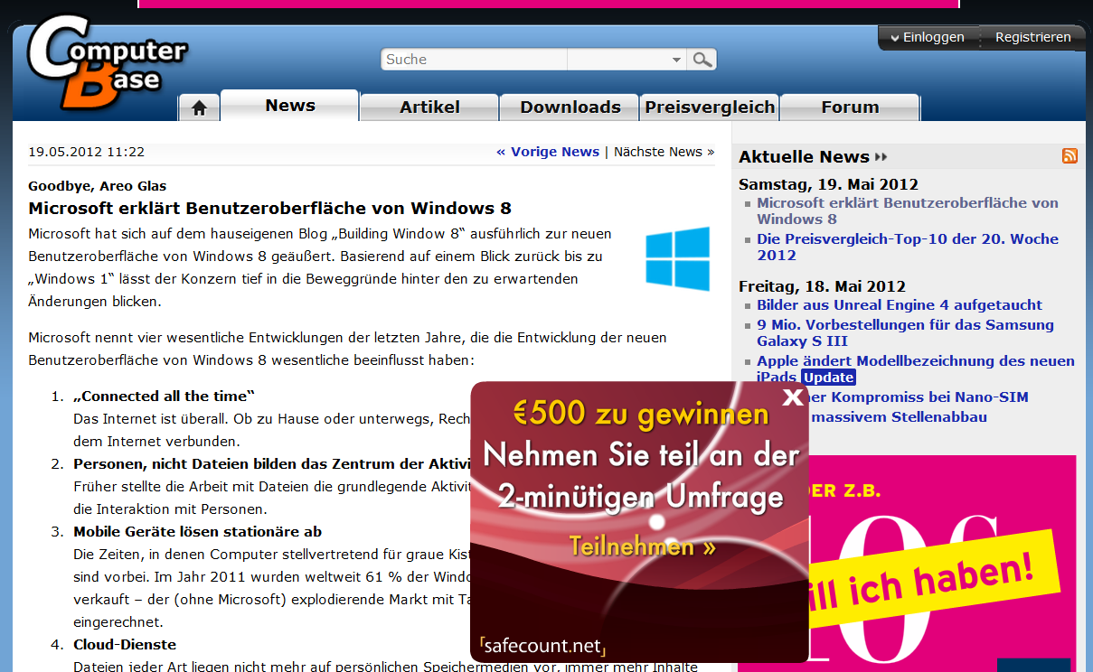Expand the Einloggen login dropdown

[928, 37]
